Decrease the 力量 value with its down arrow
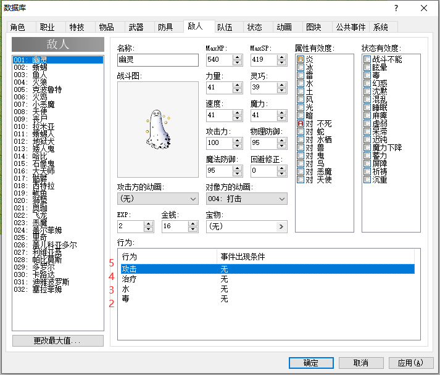 [x=238, y=90]
